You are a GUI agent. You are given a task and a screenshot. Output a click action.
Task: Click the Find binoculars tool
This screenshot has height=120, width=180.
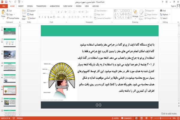pyautogui.click(x=163, y=10)
